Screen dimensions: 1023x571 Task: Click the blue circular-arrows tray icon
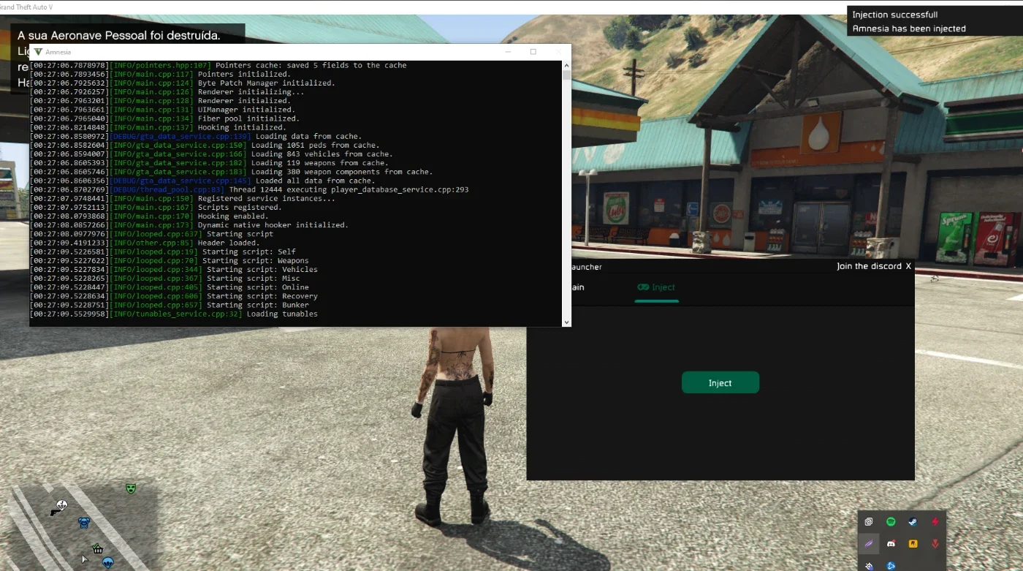click(891, 565)
